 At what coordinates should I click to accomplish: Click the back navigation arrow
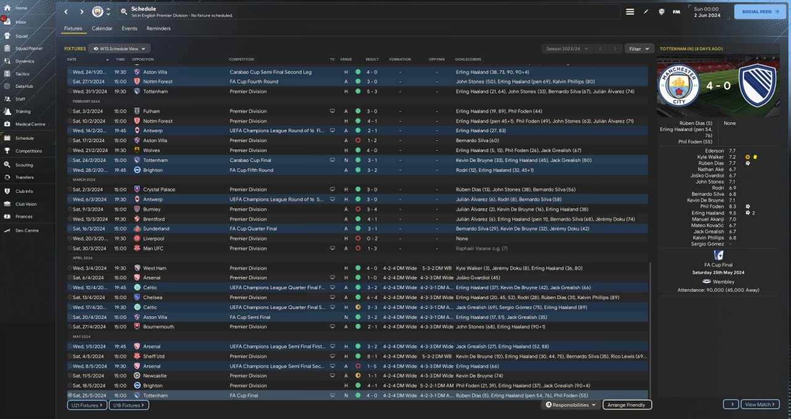[66, 12]
